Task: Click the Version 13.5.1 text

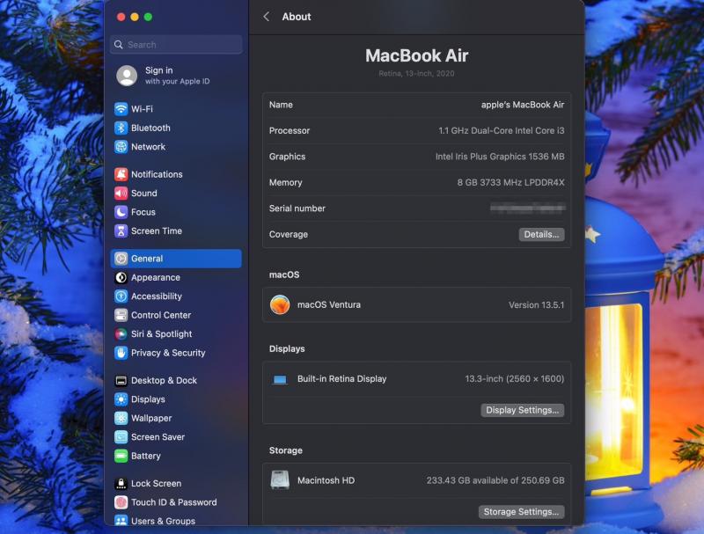Action: point(536,305)
